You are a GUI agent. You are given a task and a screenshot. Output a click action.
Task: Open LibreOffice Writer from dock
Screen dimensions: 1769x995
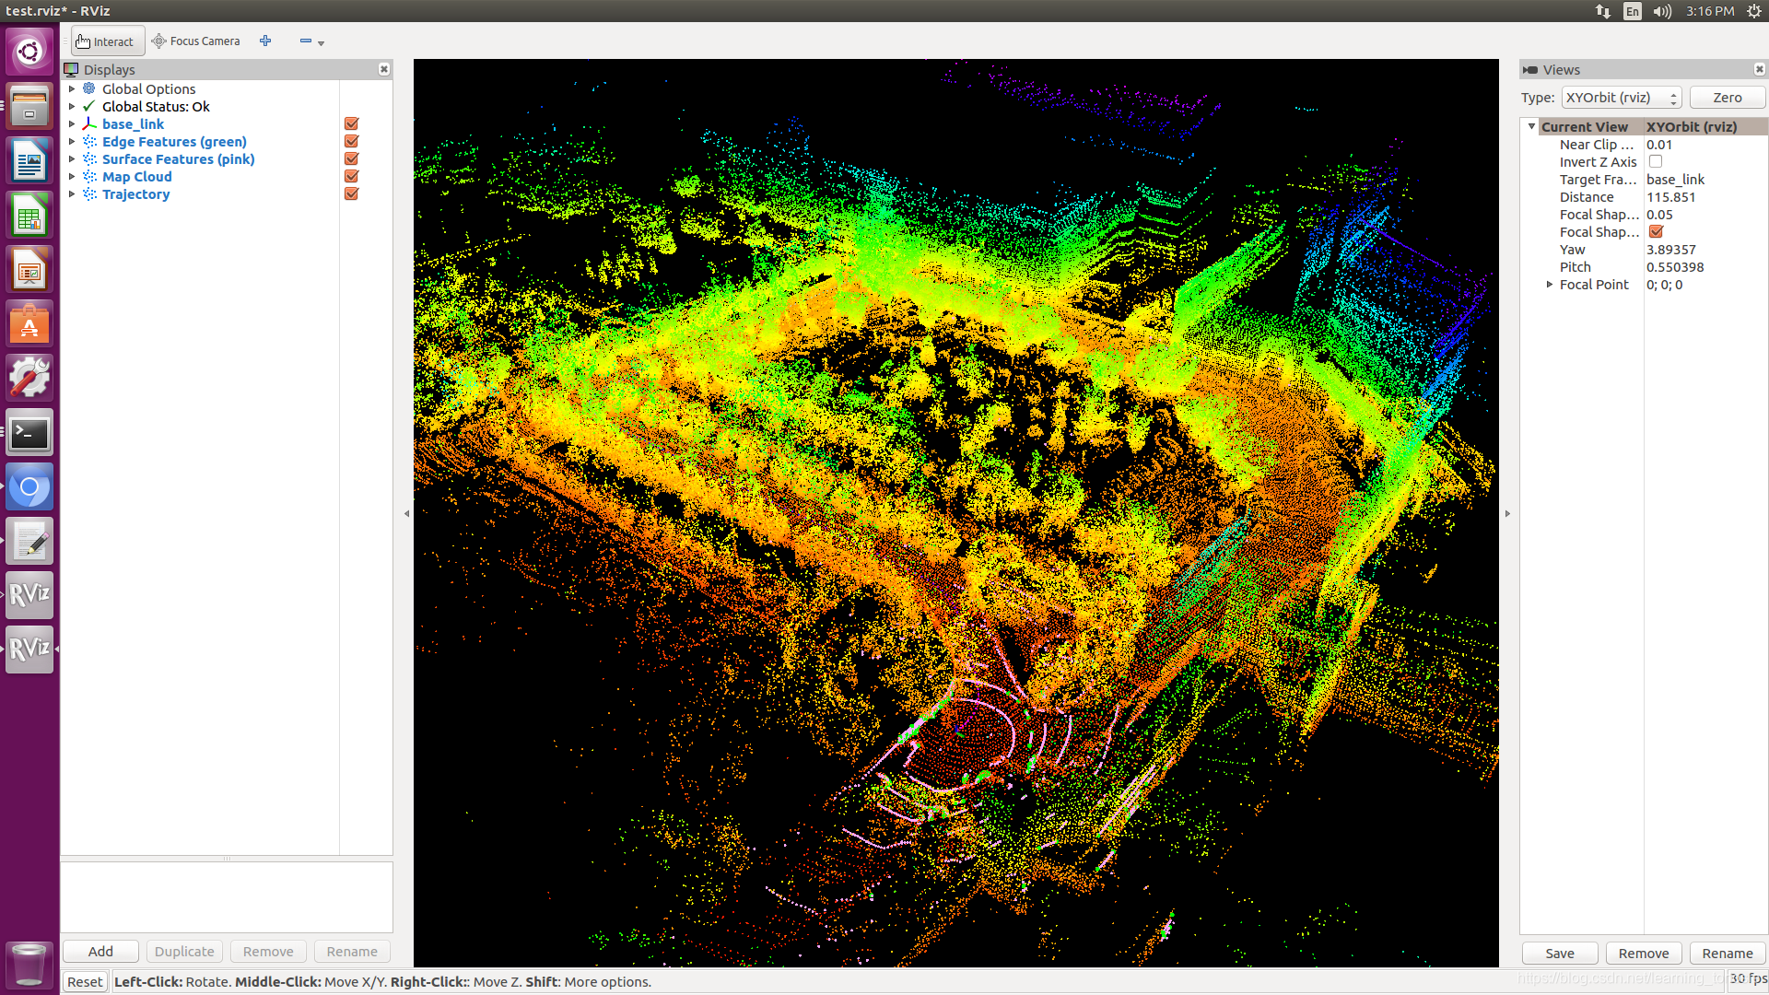tap(29, 160)
